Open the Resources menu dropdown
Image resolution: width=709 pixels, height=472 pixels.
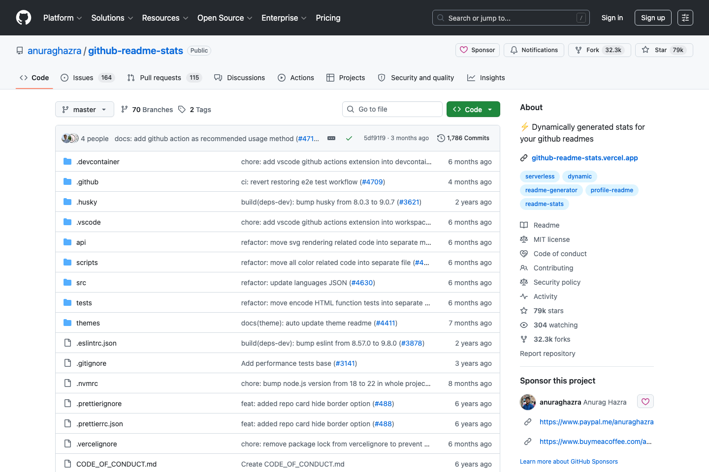click(x=164, y=18)
